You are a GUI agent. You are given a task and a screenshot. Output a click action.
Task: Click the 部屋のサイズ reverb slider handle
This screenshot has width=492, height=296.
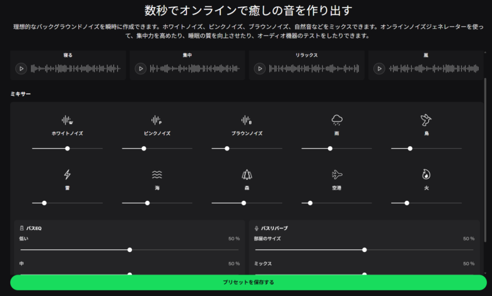tap(365, 250)
